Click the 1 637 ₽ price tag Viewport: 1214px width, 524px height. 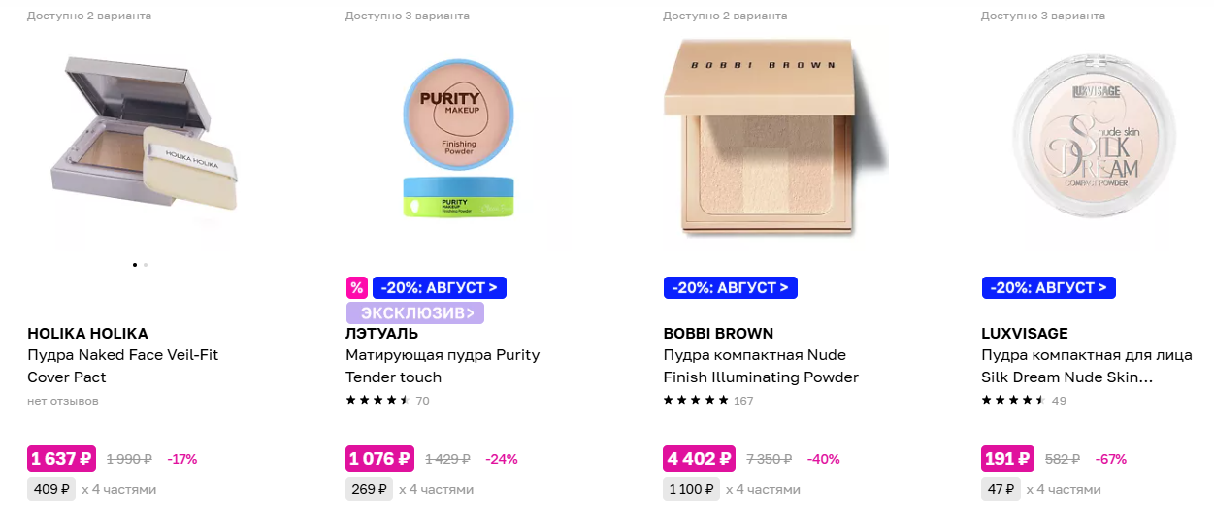pos(62,459)
